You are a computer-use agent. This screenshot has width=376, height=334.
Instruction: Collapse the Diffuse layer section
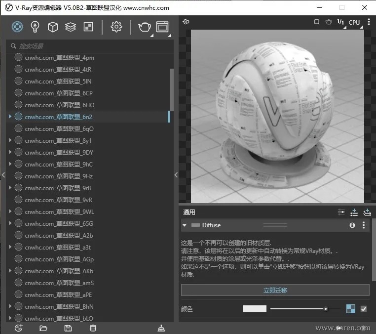pyautogui.click(x=185, y=225)
